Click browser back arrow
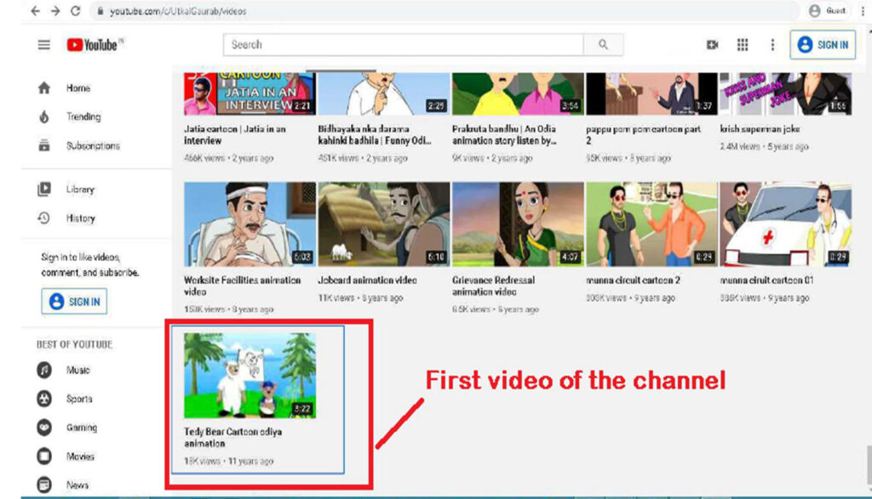 click(x=34, y=11)
